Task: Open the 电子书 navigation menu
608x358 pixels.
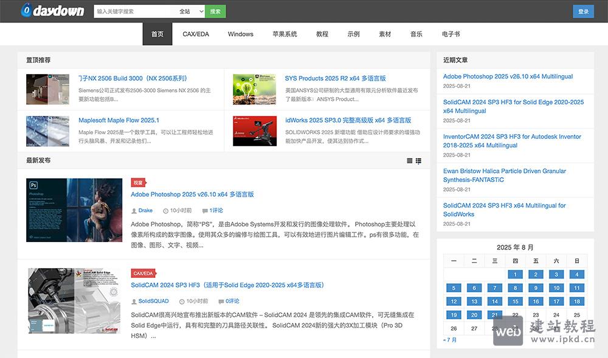Action: point(451,34)
